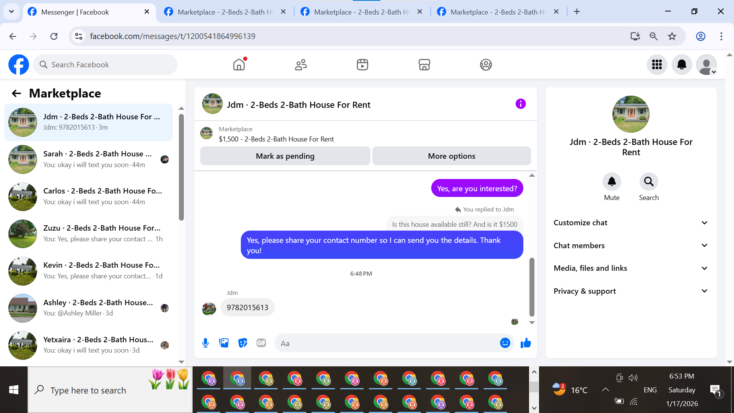Open the GIF picker

point(261,343)
